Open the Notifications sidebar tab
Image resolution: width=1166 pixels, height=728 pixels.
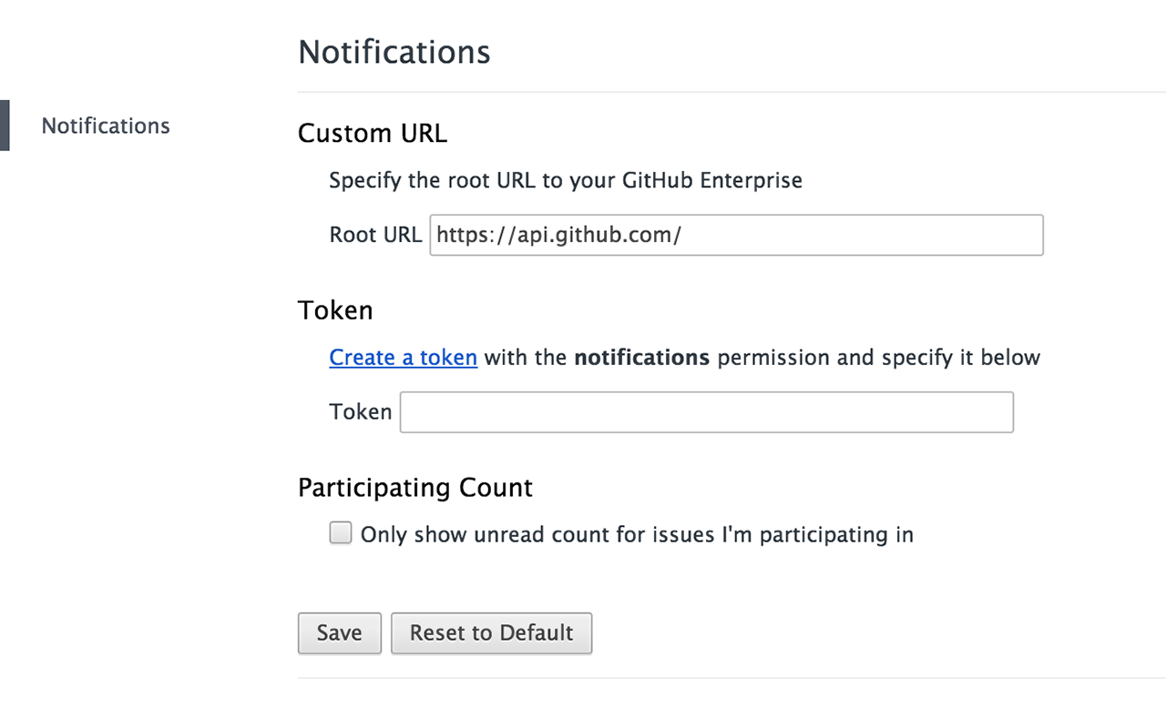point(106,126)
